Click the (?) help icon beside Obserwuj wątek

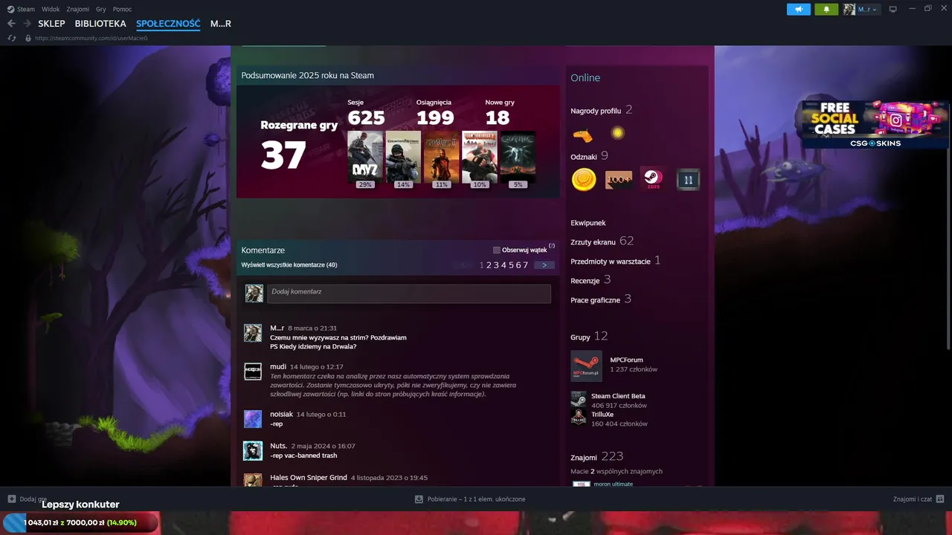point(552,246)
